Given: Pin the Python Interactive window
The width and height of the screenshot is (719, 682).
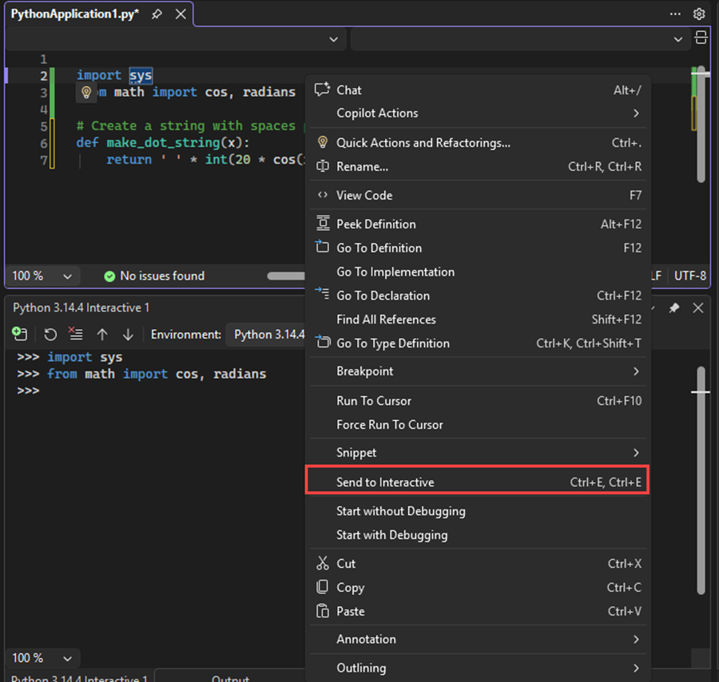Looking at the screenshot, I should [x=674, y=307].
